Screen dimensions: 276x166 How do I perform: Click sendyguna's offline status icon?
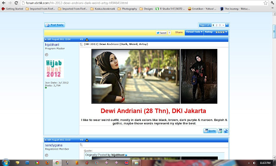47,155
